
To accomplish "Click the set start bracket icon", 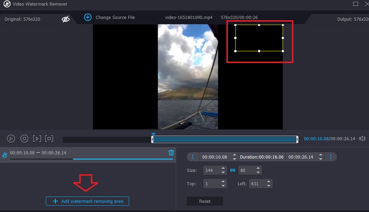I will click(193, 157).
